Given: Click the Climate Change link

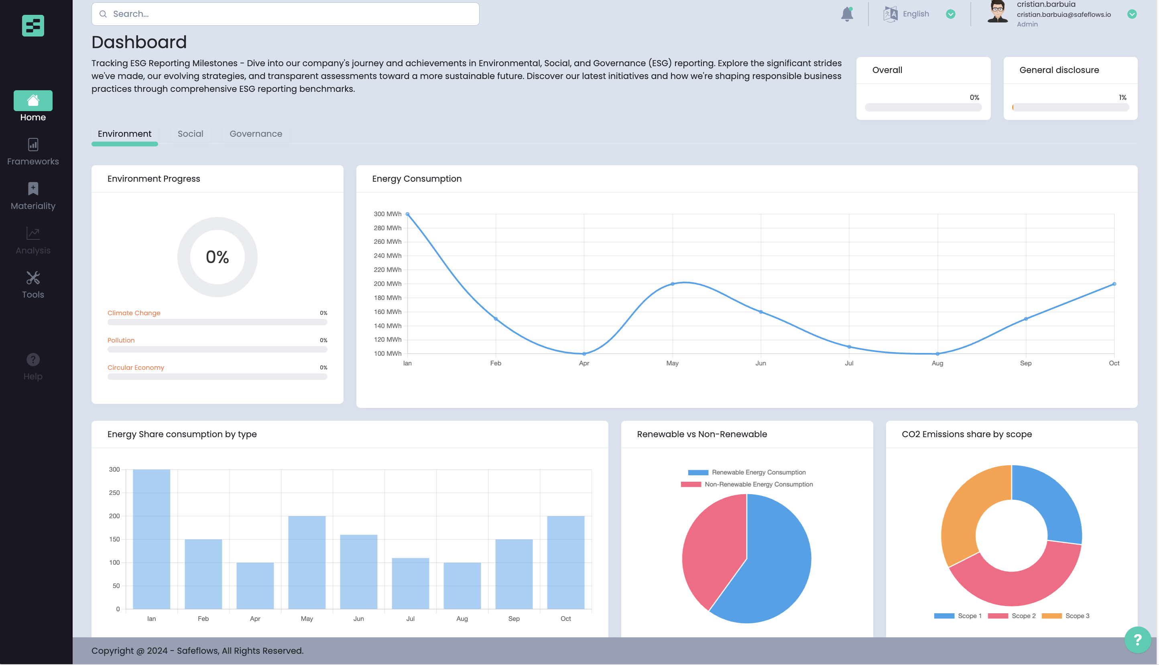Looking at the screenshot, I should pyautogui.click(x=134, y=313).
